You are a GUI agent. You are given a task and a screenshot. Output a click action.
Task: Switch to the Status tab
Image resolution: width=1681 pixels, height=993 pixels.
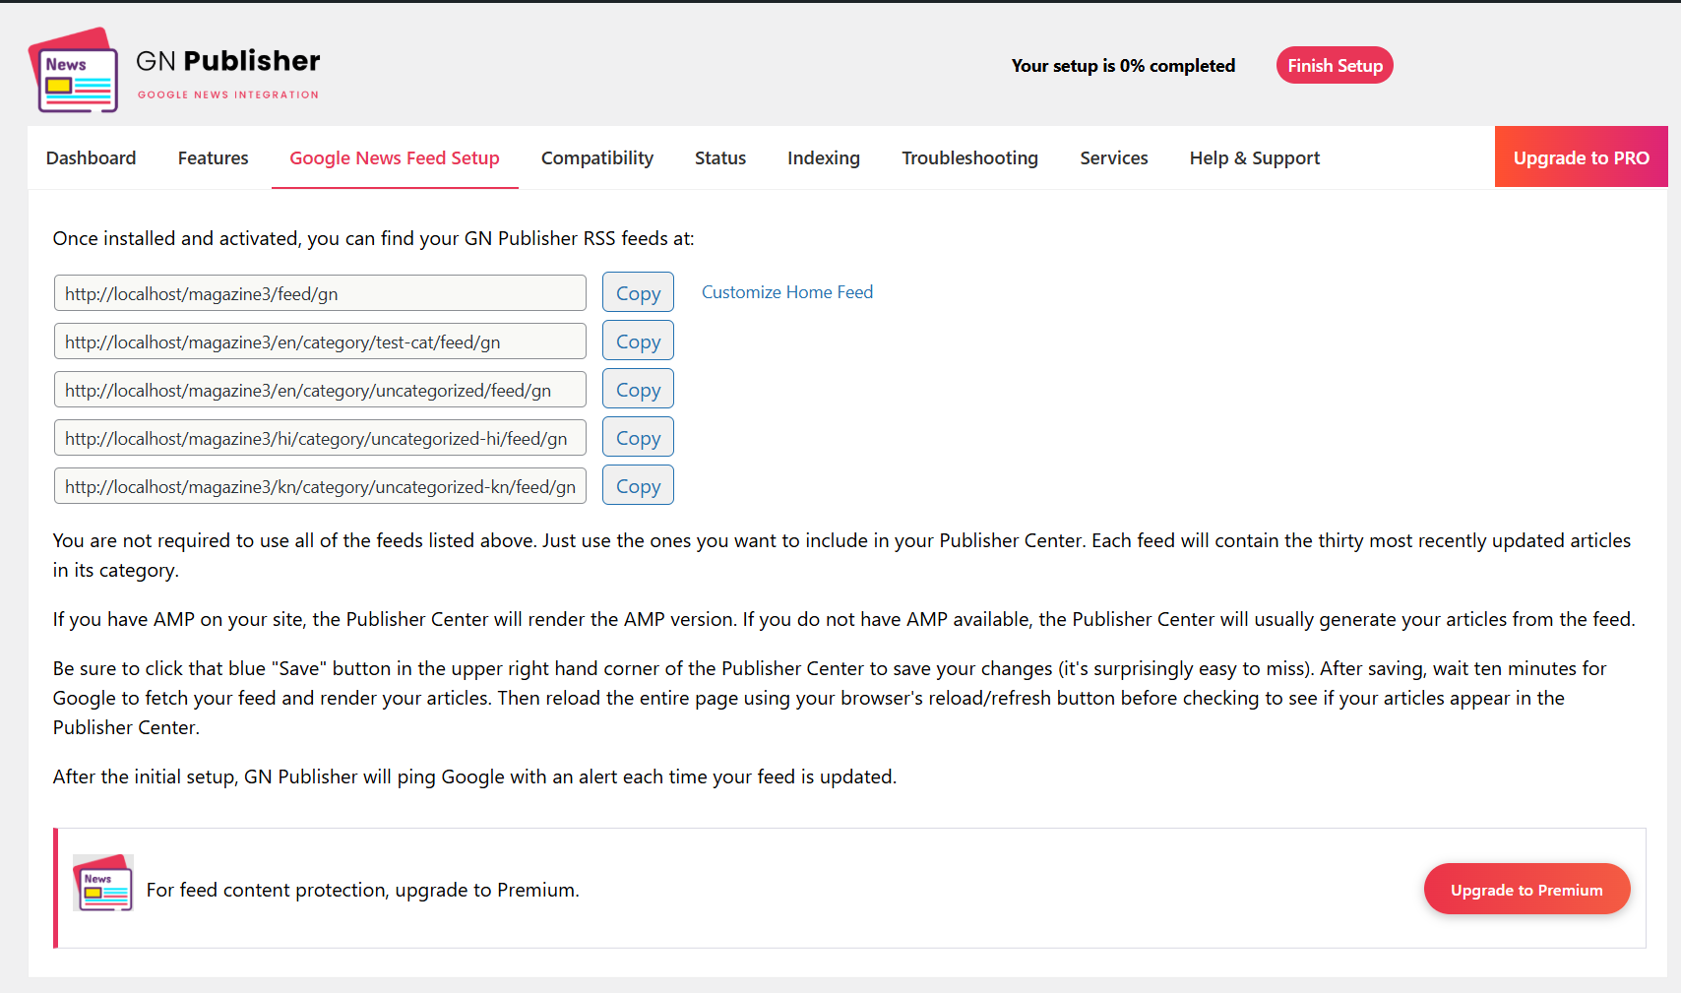(719, 157)
